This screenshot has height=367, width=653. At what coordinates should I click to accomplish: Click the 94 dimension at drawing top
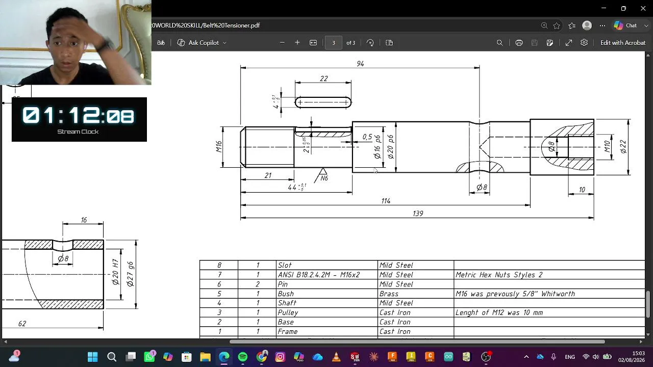pos(360,64)
